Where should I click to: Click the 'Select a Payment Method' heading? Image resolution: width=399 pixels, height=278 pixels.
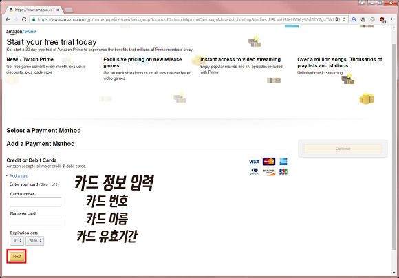coord(43,131)
